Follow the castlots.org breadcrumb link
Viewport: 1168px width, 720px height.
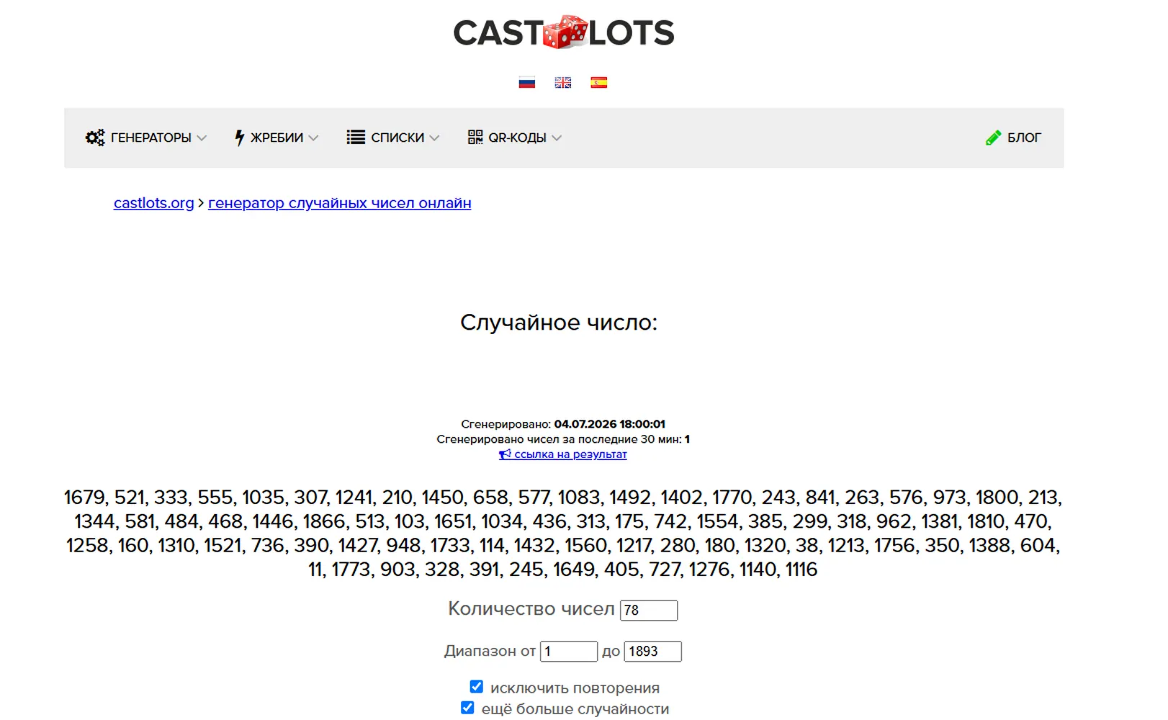click(154, 203)
